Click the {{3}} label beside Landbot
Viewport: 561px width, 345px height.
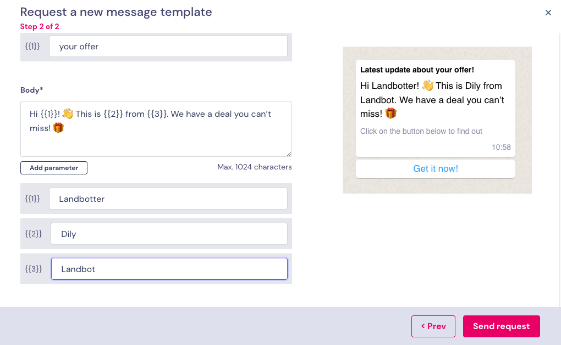pos(33,269)
